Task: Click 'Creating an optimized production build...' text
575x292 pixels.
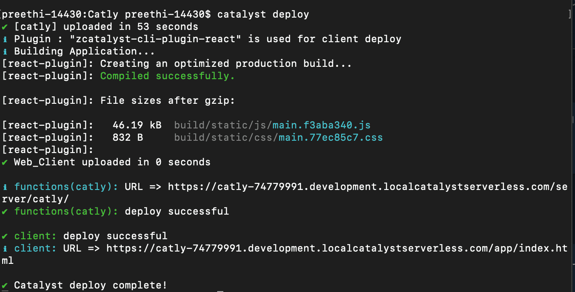Action: pos(226,64)
